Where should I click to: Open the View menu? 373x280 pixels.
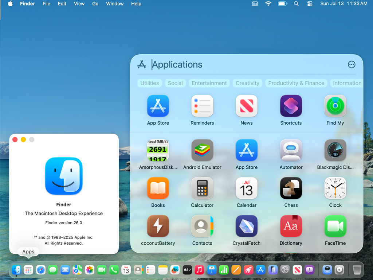point(79,4)
